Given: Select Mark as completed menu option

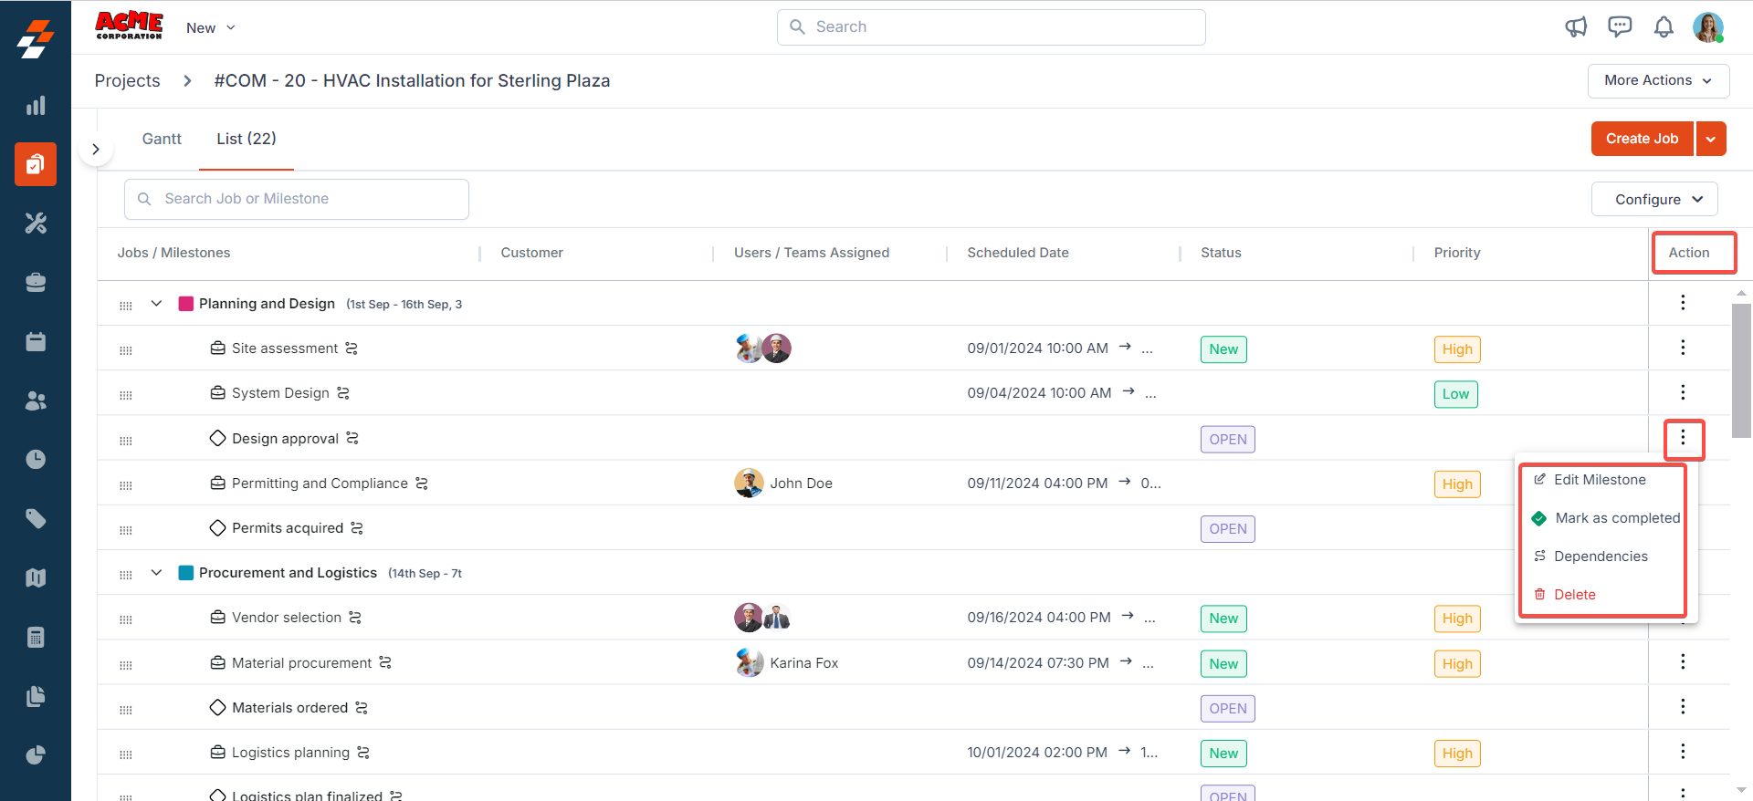Looking at the screenshot, I should coord(1616,518).
